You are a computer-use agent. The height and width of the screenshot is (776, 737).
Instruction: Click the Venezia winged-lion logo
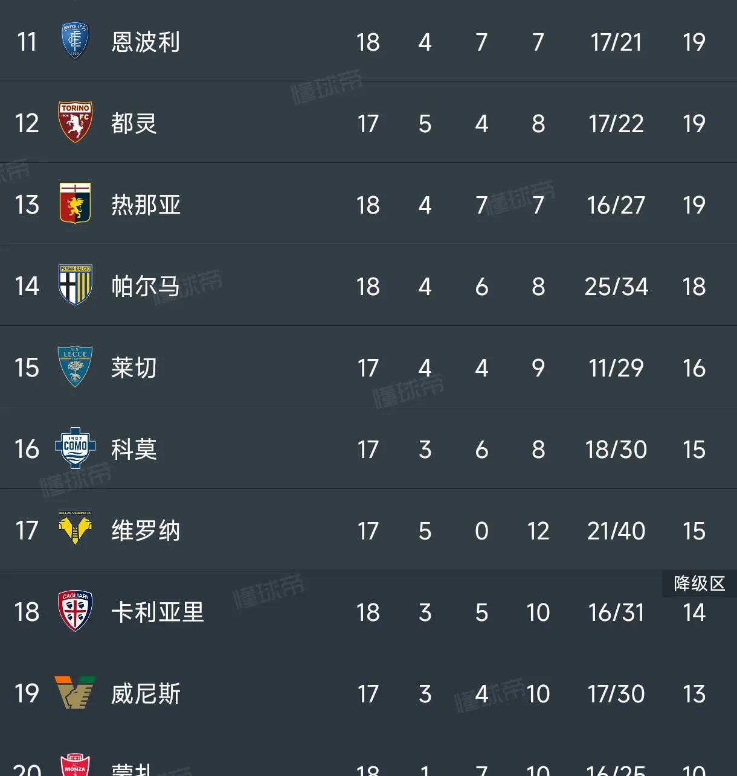tap(76, 693)
